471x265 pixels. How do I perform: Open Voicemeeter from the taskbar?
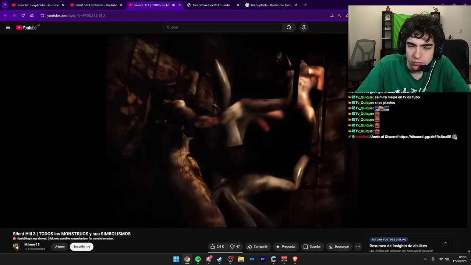tap(284, 259)
